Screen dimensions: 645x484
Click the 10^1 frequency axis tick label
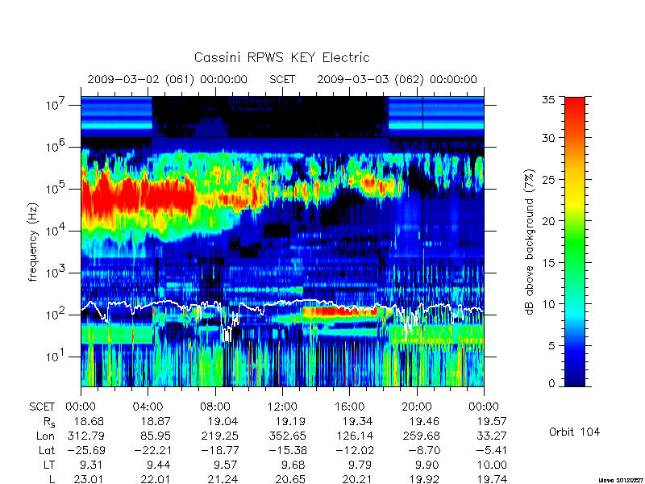tap(56, 356)
